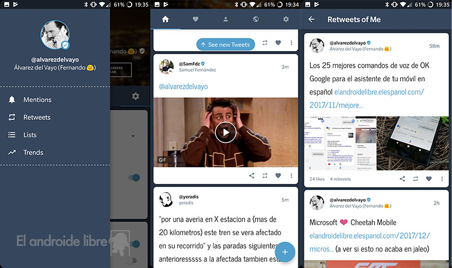Screen dimensions: 452x268
Task: Open the settings gear tab in timeline
Action: point(286,19)
